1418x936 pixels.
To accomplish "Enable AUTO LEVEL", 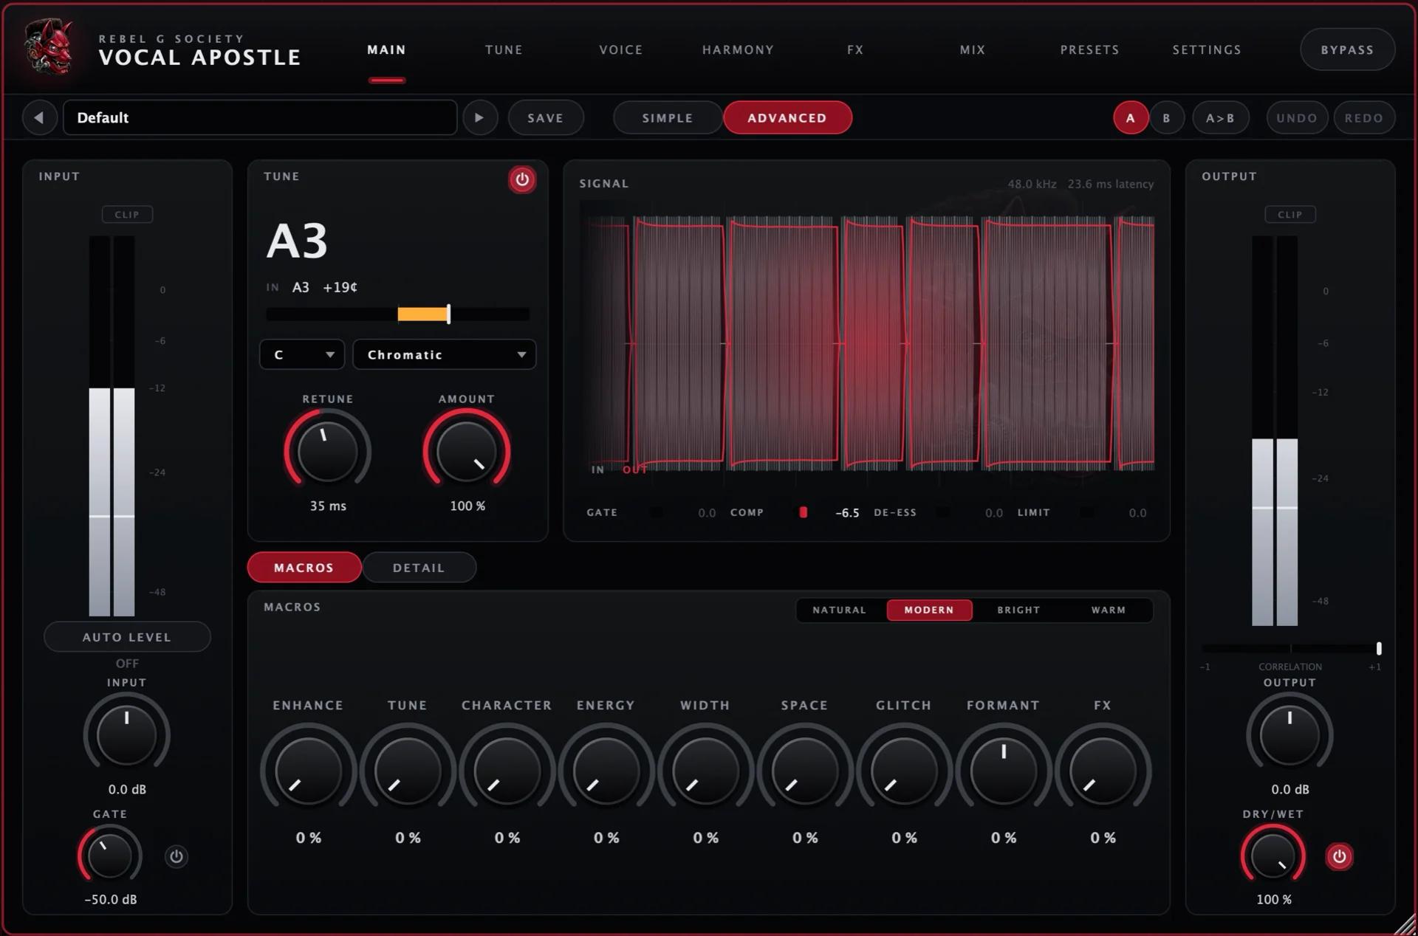I will (127, 637).
